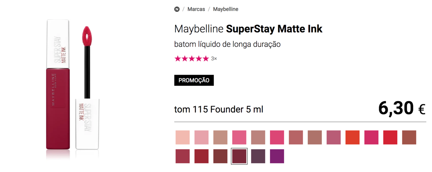Click the Notino home icon in breadcrumb
432x172 pixels.
[x=177, y=9]
